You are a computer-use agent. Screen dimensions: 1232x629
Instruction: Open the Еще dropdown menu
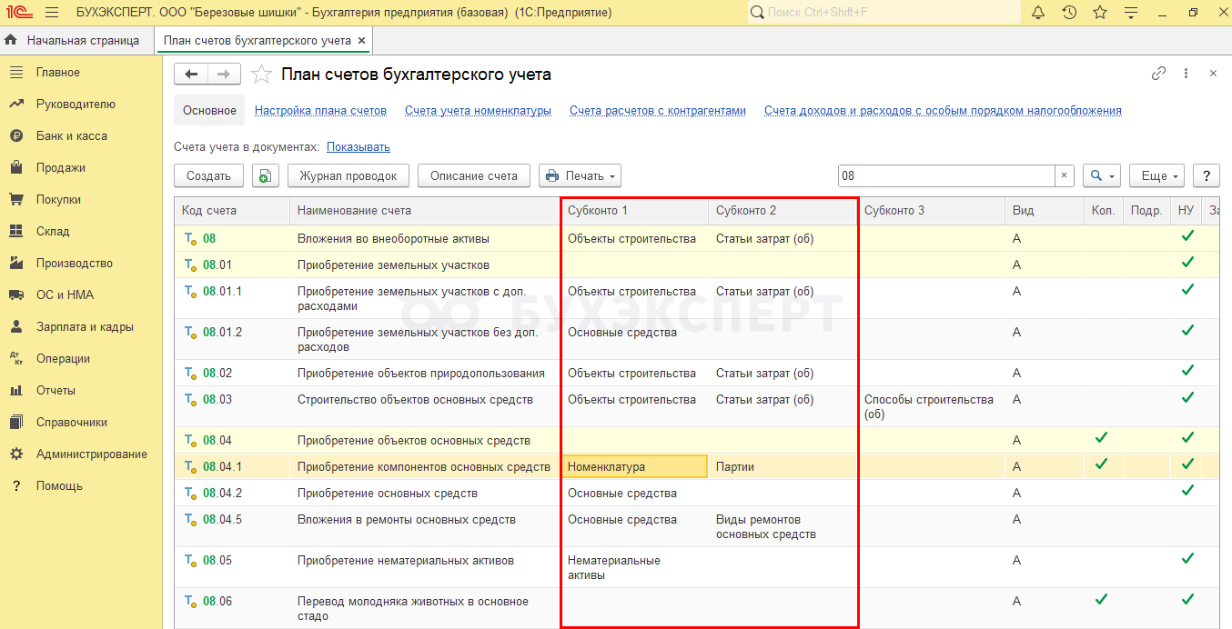[1156, 175]
